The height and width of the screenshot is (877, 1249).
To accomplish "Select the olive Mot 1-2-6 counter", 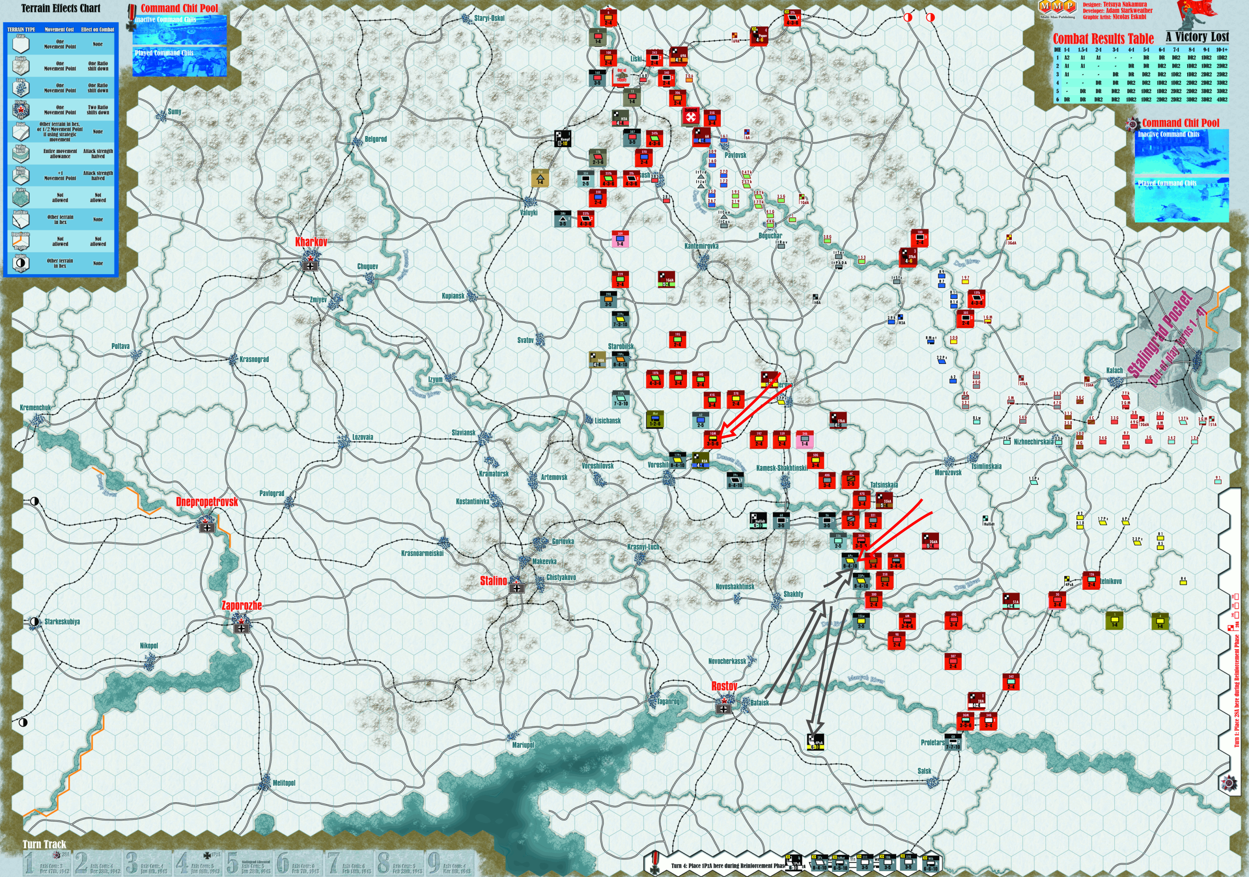I will pos(655,419).
